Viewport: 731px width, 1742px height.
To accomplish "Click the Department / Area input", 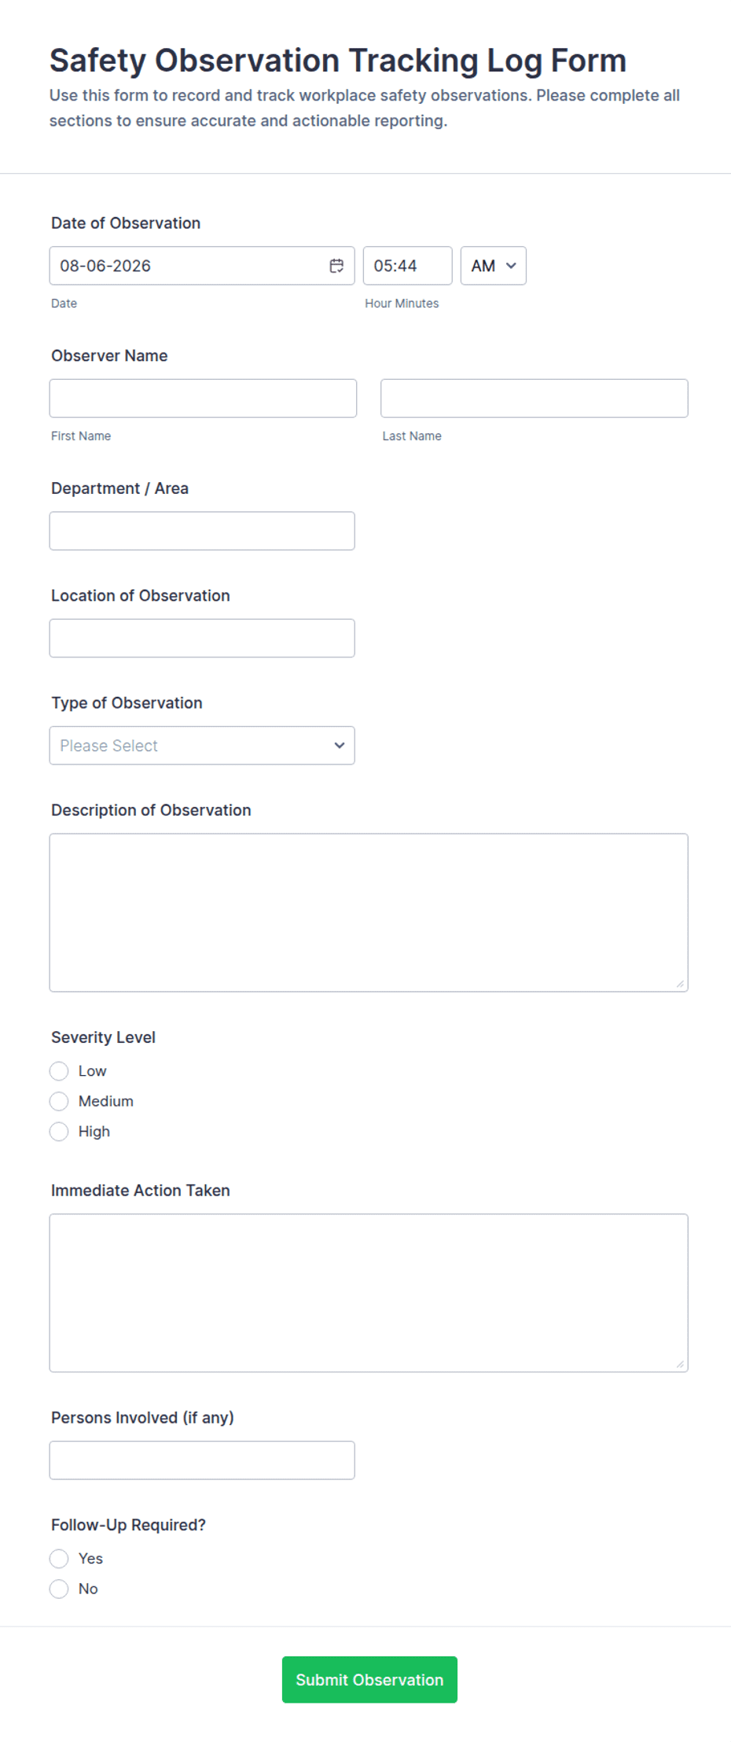I will pos(202,531).
